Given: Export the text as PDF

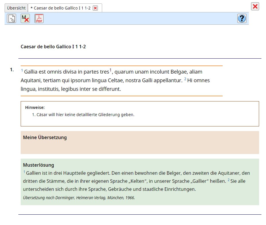Looking at the screenshot, I should click(39, 19).
